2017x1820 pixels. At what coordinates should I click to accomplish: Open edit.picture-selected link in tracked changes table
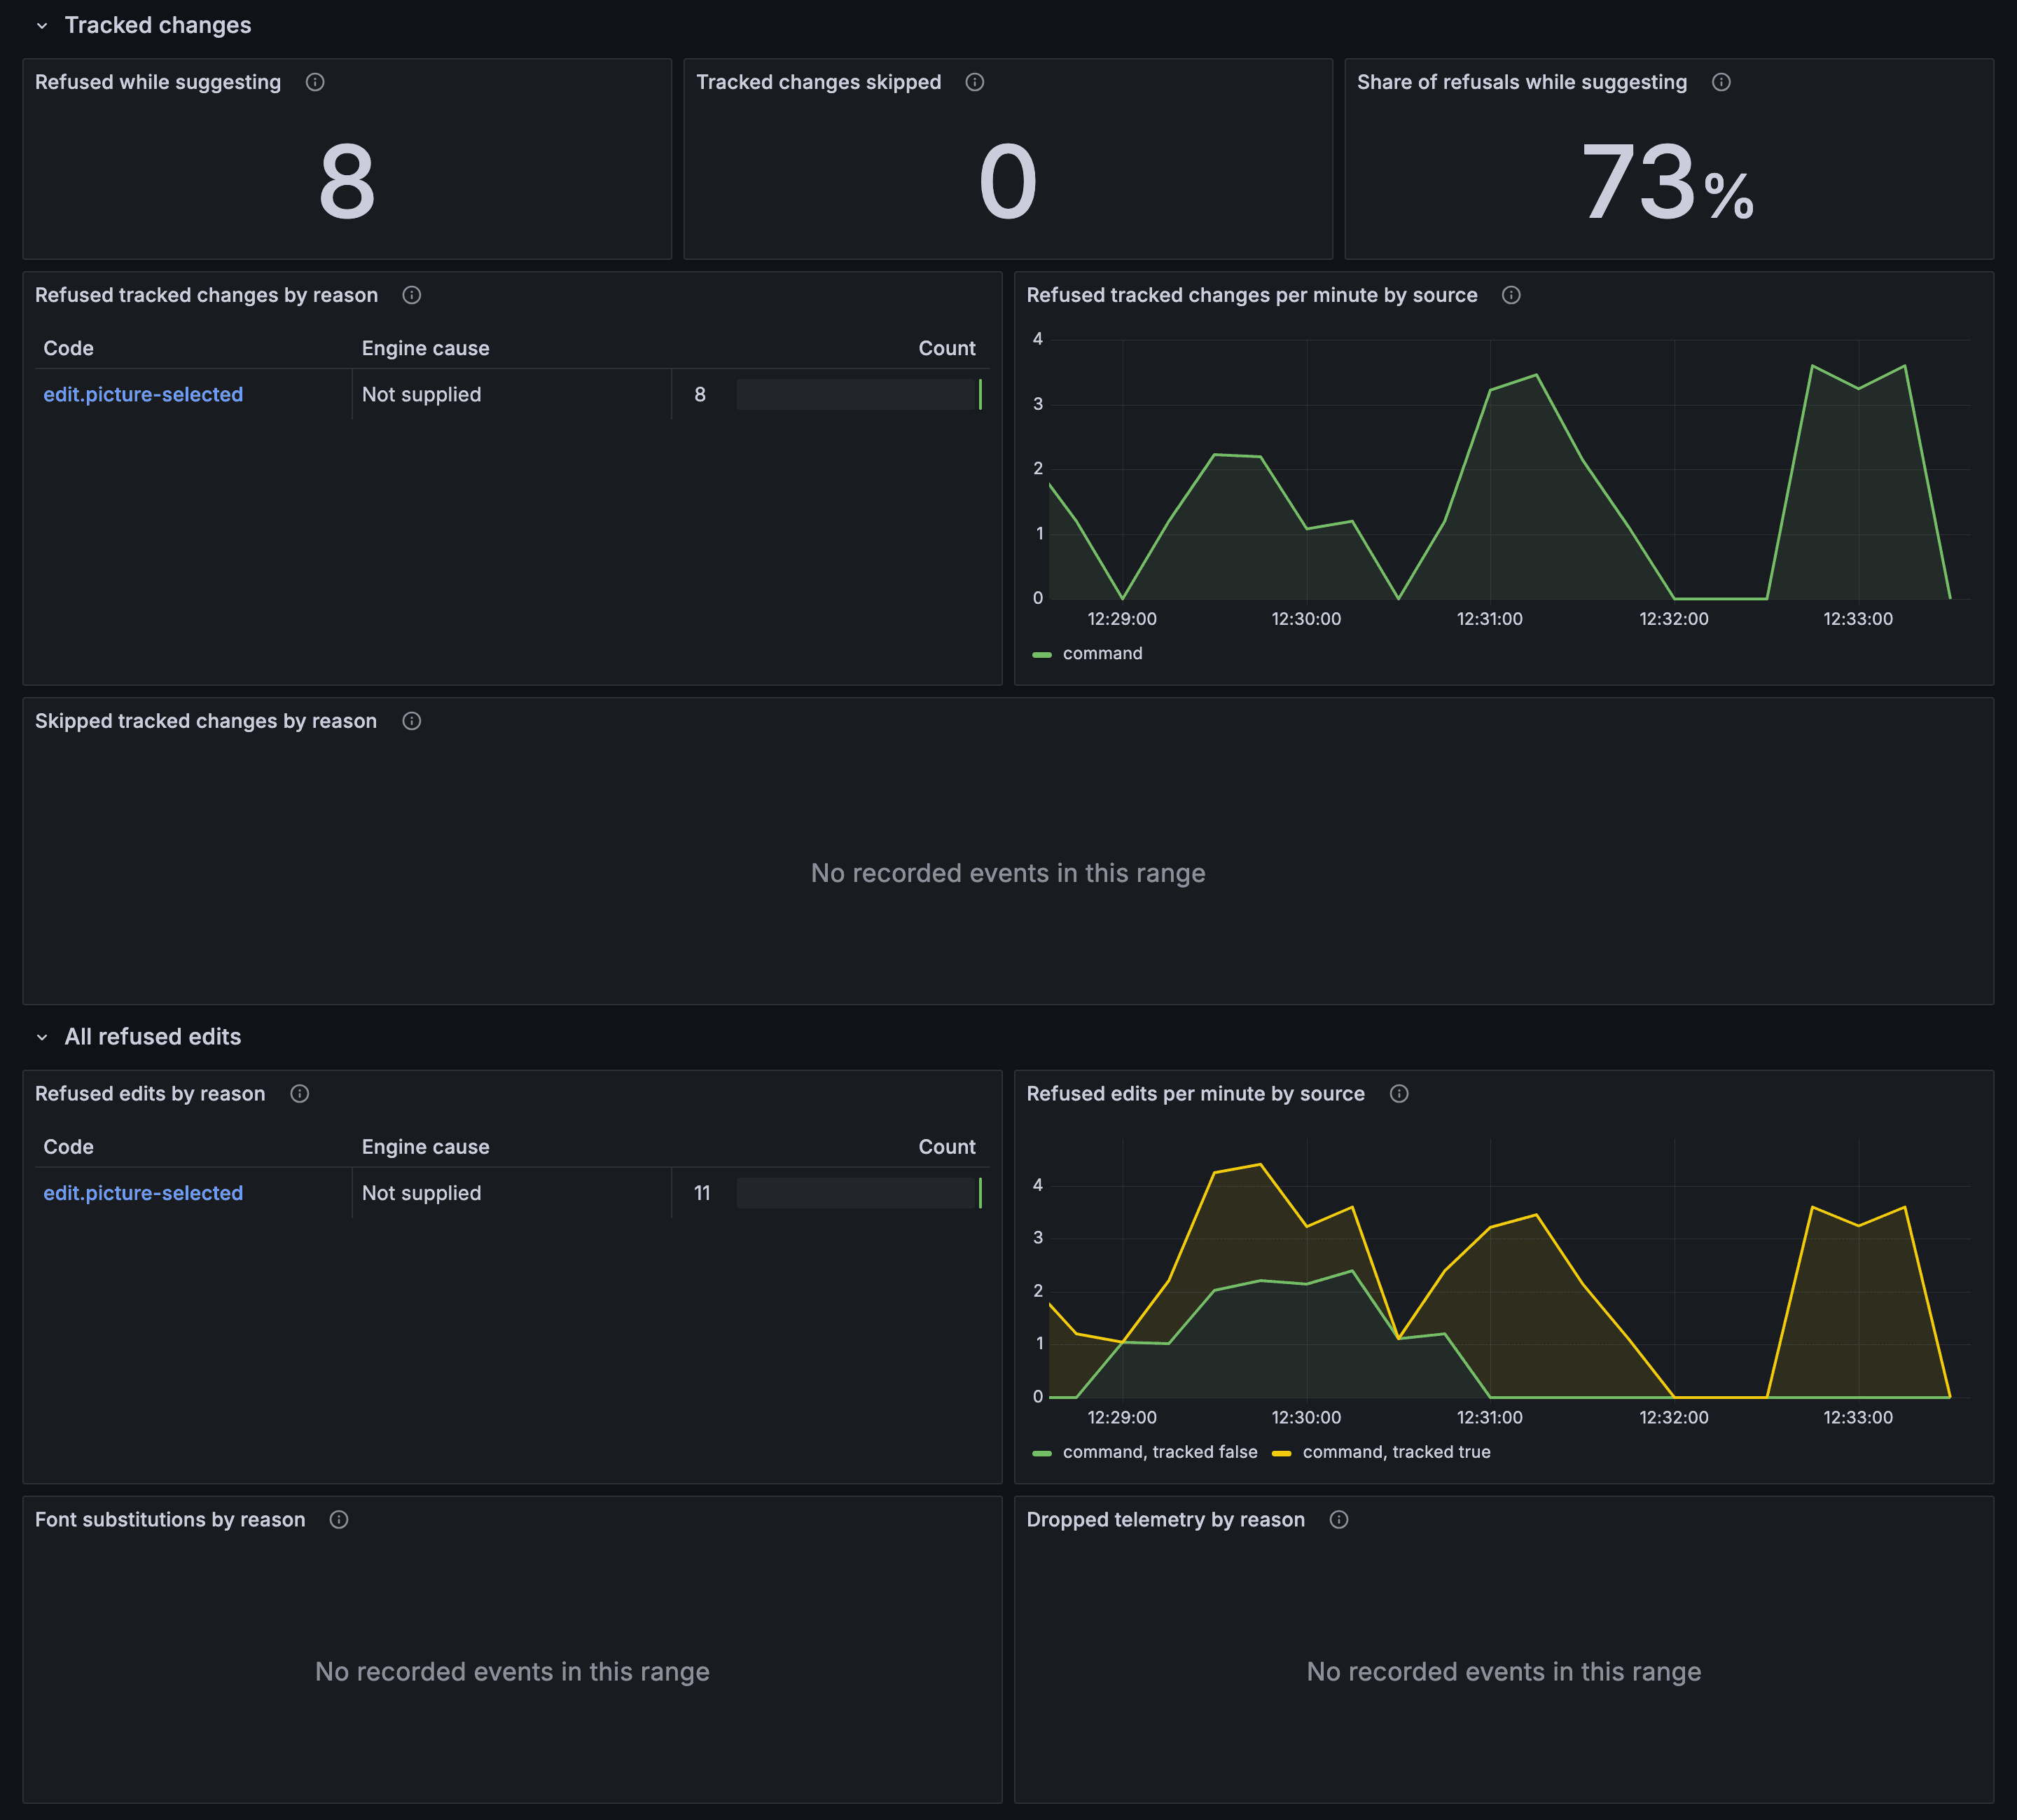[x=143, y=395]
